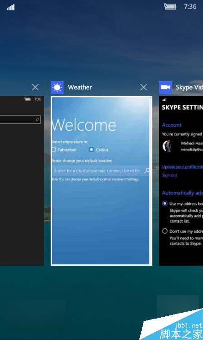Click the Skype Sign out link
Viewport: 203px width, 340px height.
169,175
